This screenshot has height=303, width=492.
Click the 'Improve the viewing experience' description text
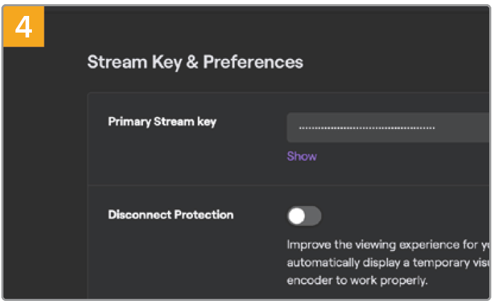(389, 245)
